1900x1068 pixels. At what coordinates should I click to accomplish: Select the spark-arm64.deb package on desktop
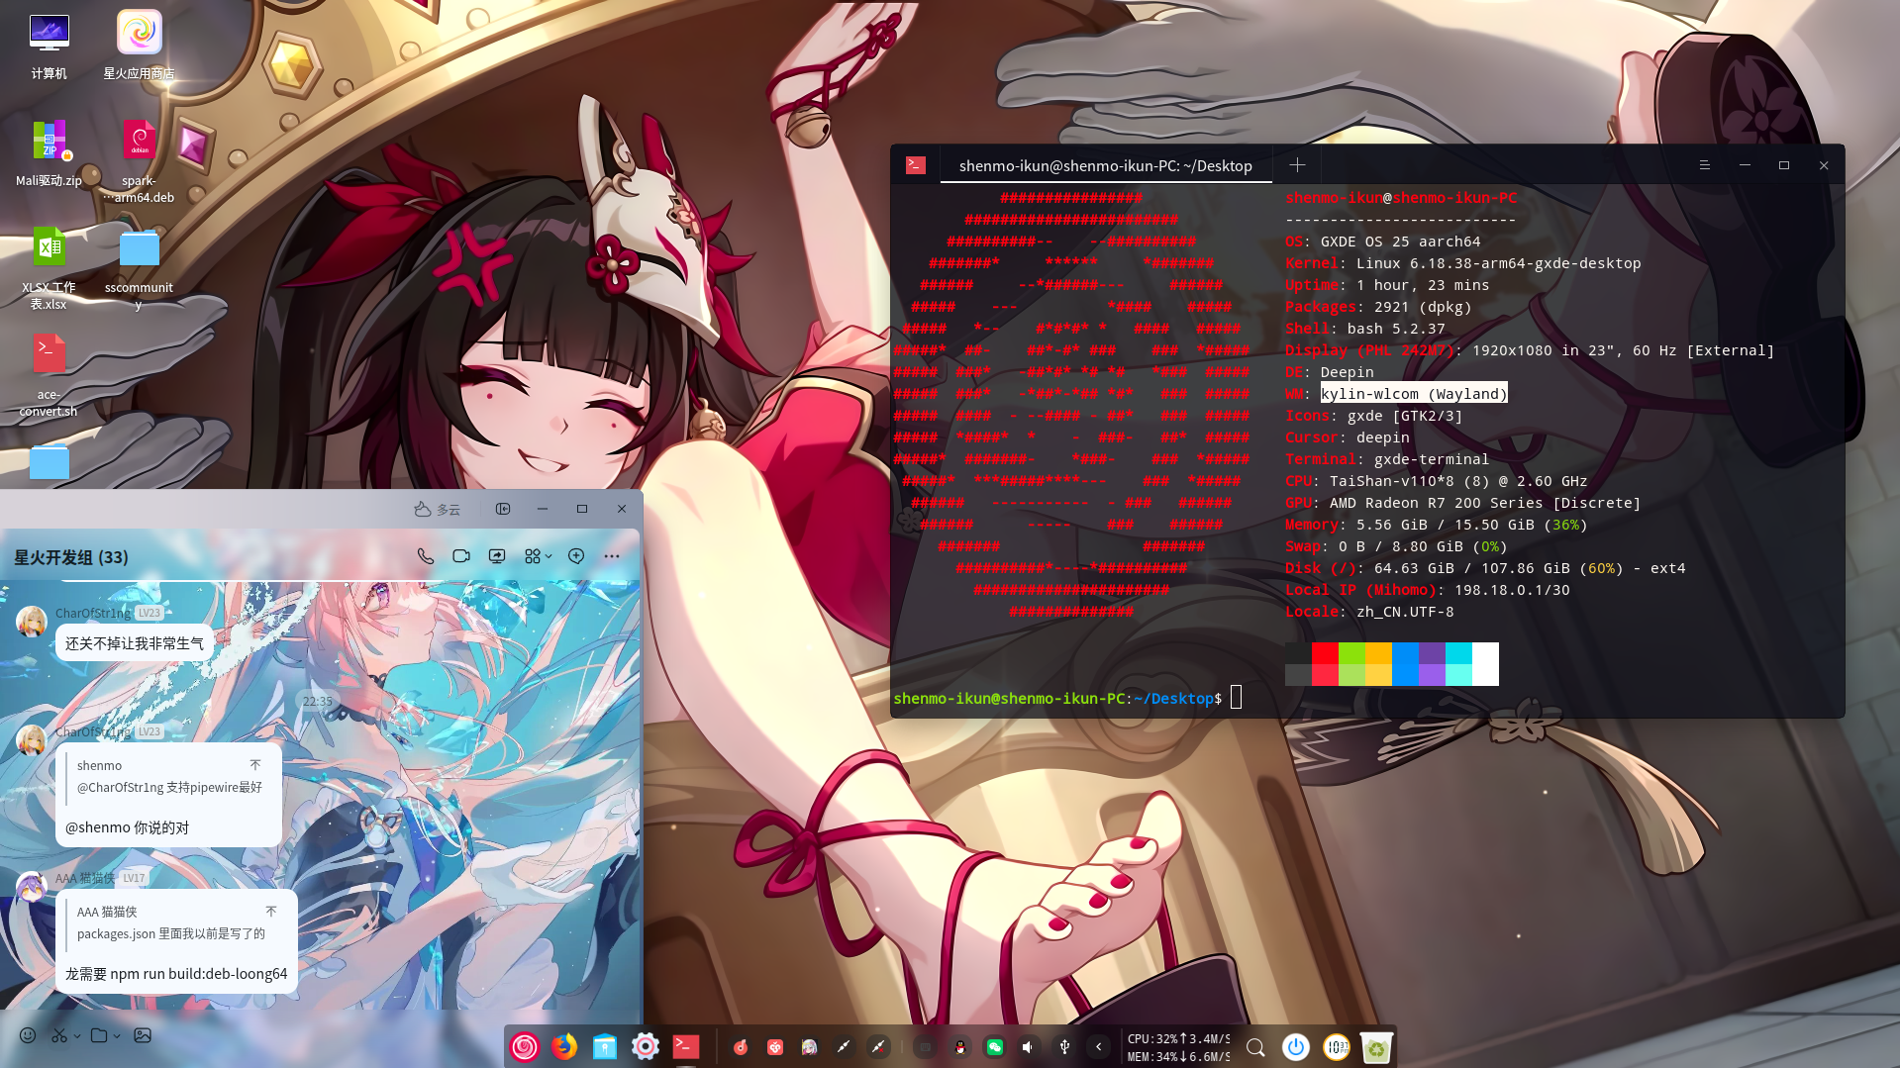[x=139, y=161]
